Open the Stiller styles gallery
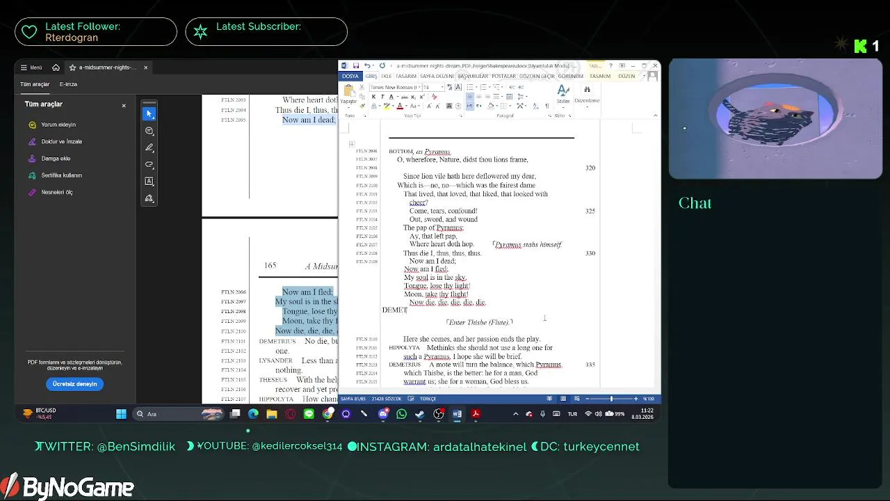 pyautogui.click(x=563, y=95)
